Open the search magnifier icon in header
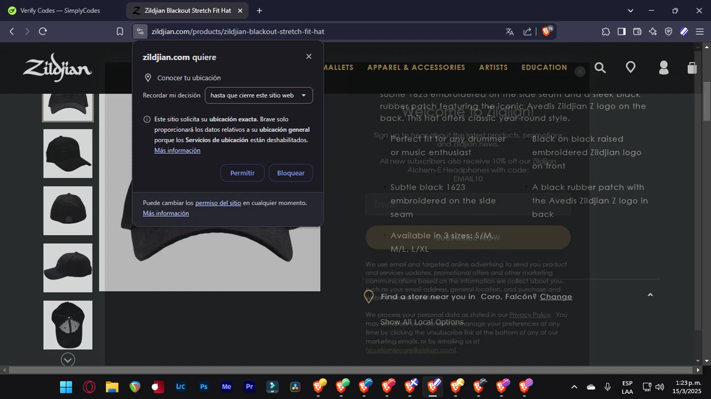Screen dimensions: 711x399 600,68
